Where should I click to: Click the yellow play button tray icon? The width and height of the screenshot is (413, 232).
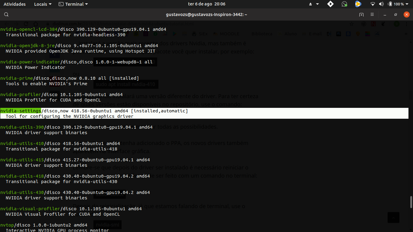[x=358, y=4]
